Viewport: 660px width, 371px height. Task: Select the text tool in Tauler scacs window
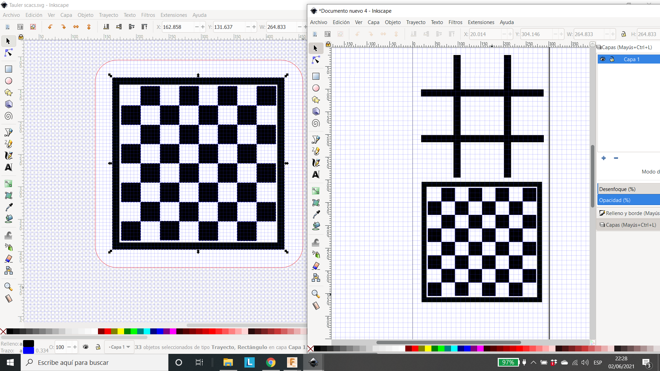click(x=8, y=167)
